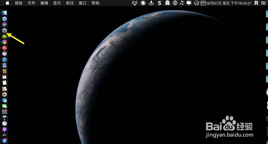Click the geometric fox menu bar icon

135,3
